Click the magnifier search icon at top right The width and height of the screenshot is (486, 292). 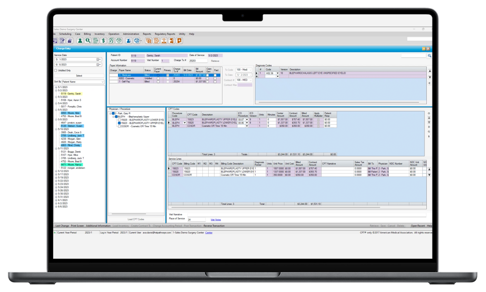click(430, 56)
